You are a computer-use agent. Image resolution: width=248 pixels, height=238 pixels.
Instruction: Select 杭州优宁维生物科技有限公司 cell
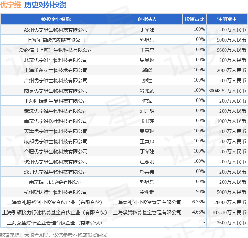tap(56, 162)
